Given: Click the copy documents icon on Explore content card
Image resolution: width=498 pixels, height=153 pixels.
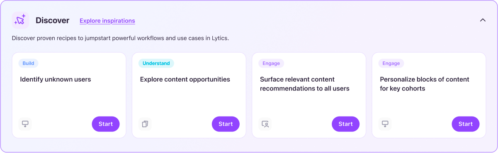Looking at the screenshot, I should pyautogui.click(x=145, y=124).
